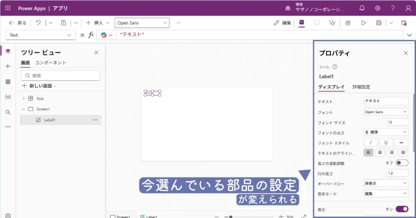This screenshot has width=416, height=218.
Task: Click the 新しい画面 button
Action: [x=39, y=86]
